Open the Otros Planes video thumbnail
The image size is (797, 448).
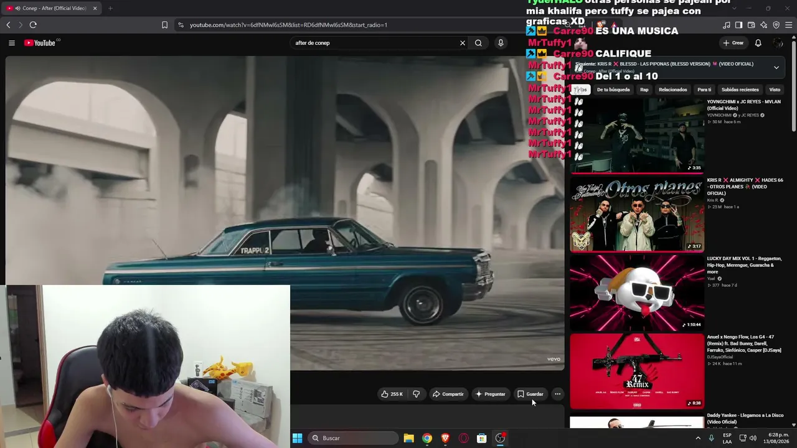pyautogui.click(x=637, y=214)
